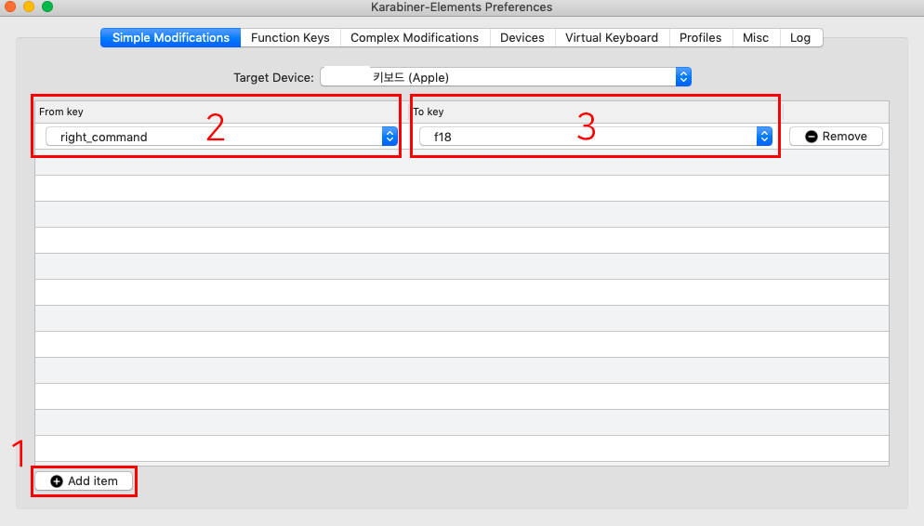
Task: Click the To key column header
Action: [429, 112]
